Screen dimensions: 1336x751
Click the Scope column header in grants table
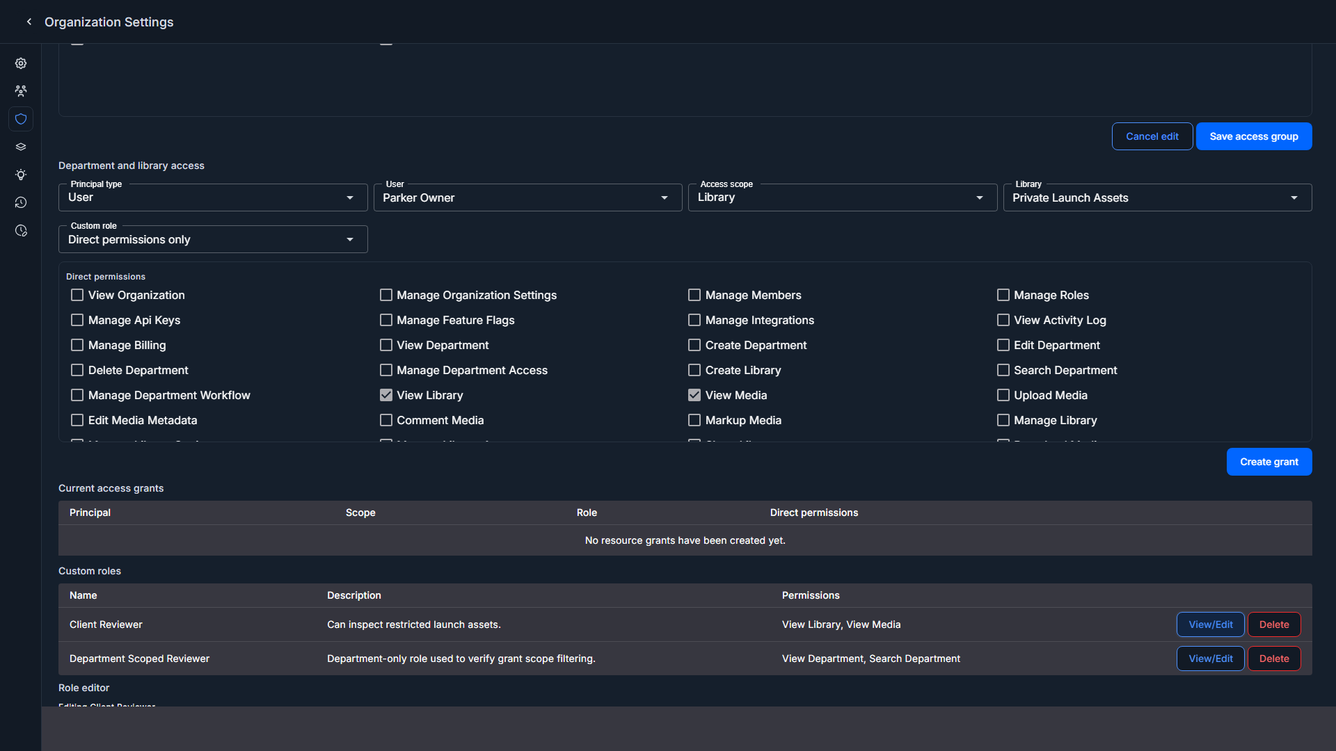point(360,512)
